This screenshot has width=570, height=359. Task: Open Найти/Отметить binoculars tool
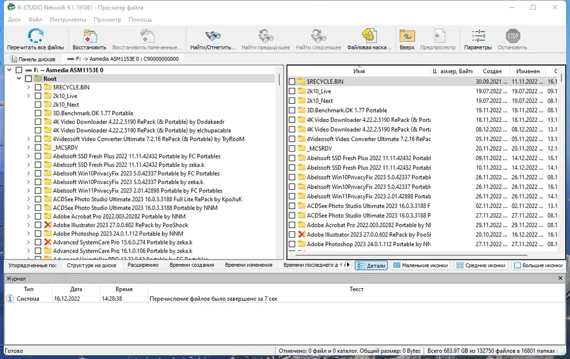tap(213, 35)
